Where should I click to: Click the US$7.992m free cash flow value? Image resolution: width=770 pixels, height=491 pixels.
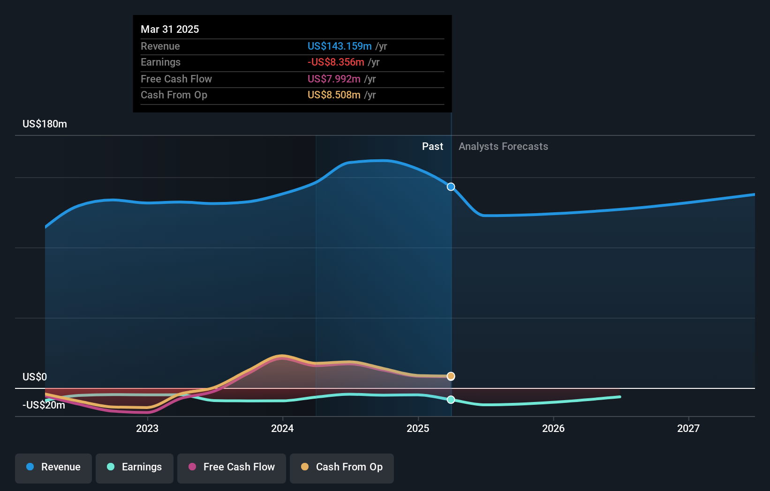click(x=334, y=79)
